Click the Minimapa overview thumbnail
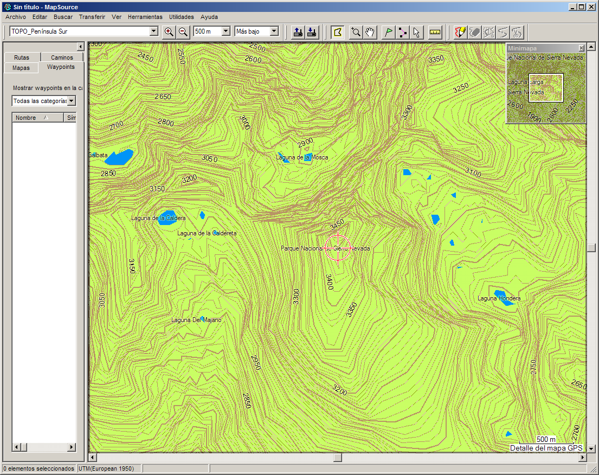Screen dimensions: 599x475 (546, 88)
